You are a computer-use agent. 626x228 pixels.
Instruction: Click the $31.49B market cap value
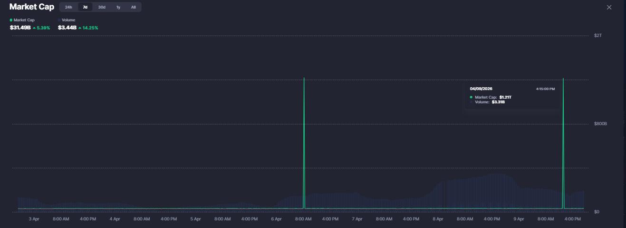pos(20,28)
